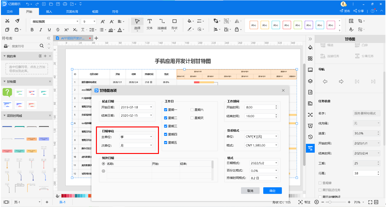
Task: Open the Gantt chart panel icon in right sidebar
Action: (x=310, y=148)
